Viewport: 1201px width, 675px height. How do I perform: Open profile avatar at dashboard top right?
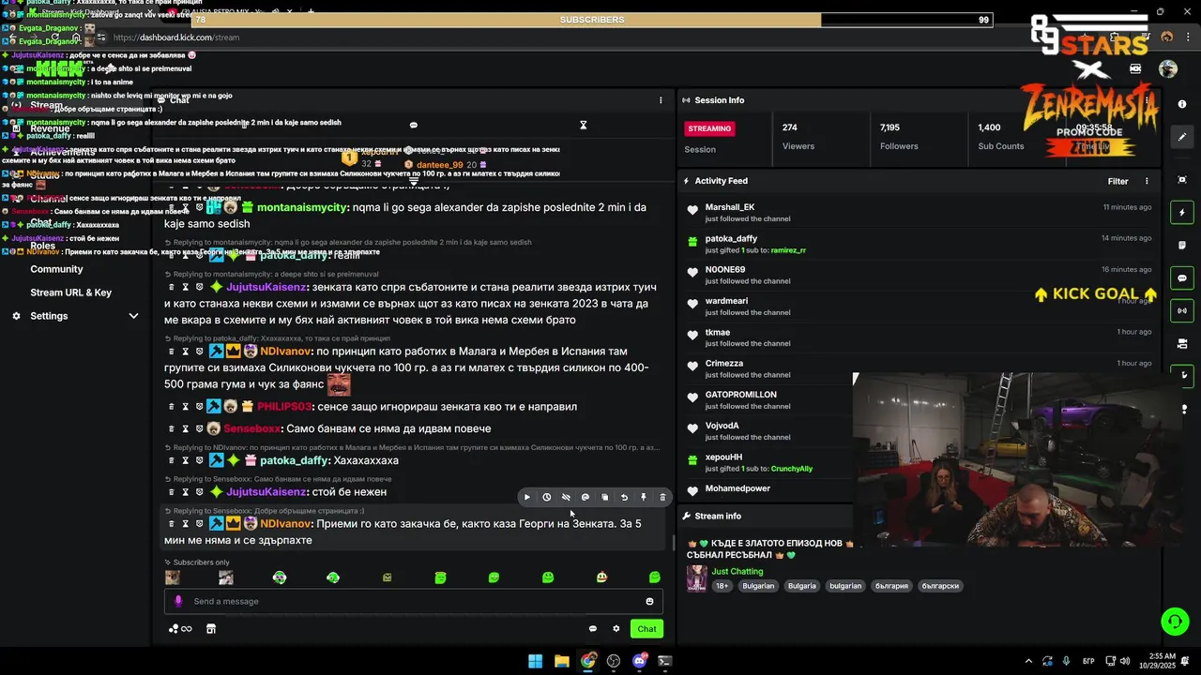click(1168, 68)
